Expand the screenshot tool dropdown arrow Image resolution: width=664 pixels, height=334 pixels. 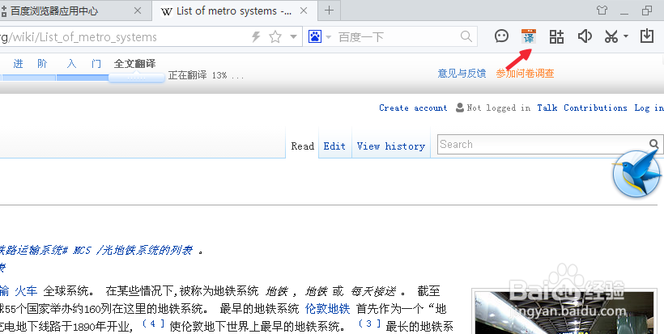tap(626, 36)
